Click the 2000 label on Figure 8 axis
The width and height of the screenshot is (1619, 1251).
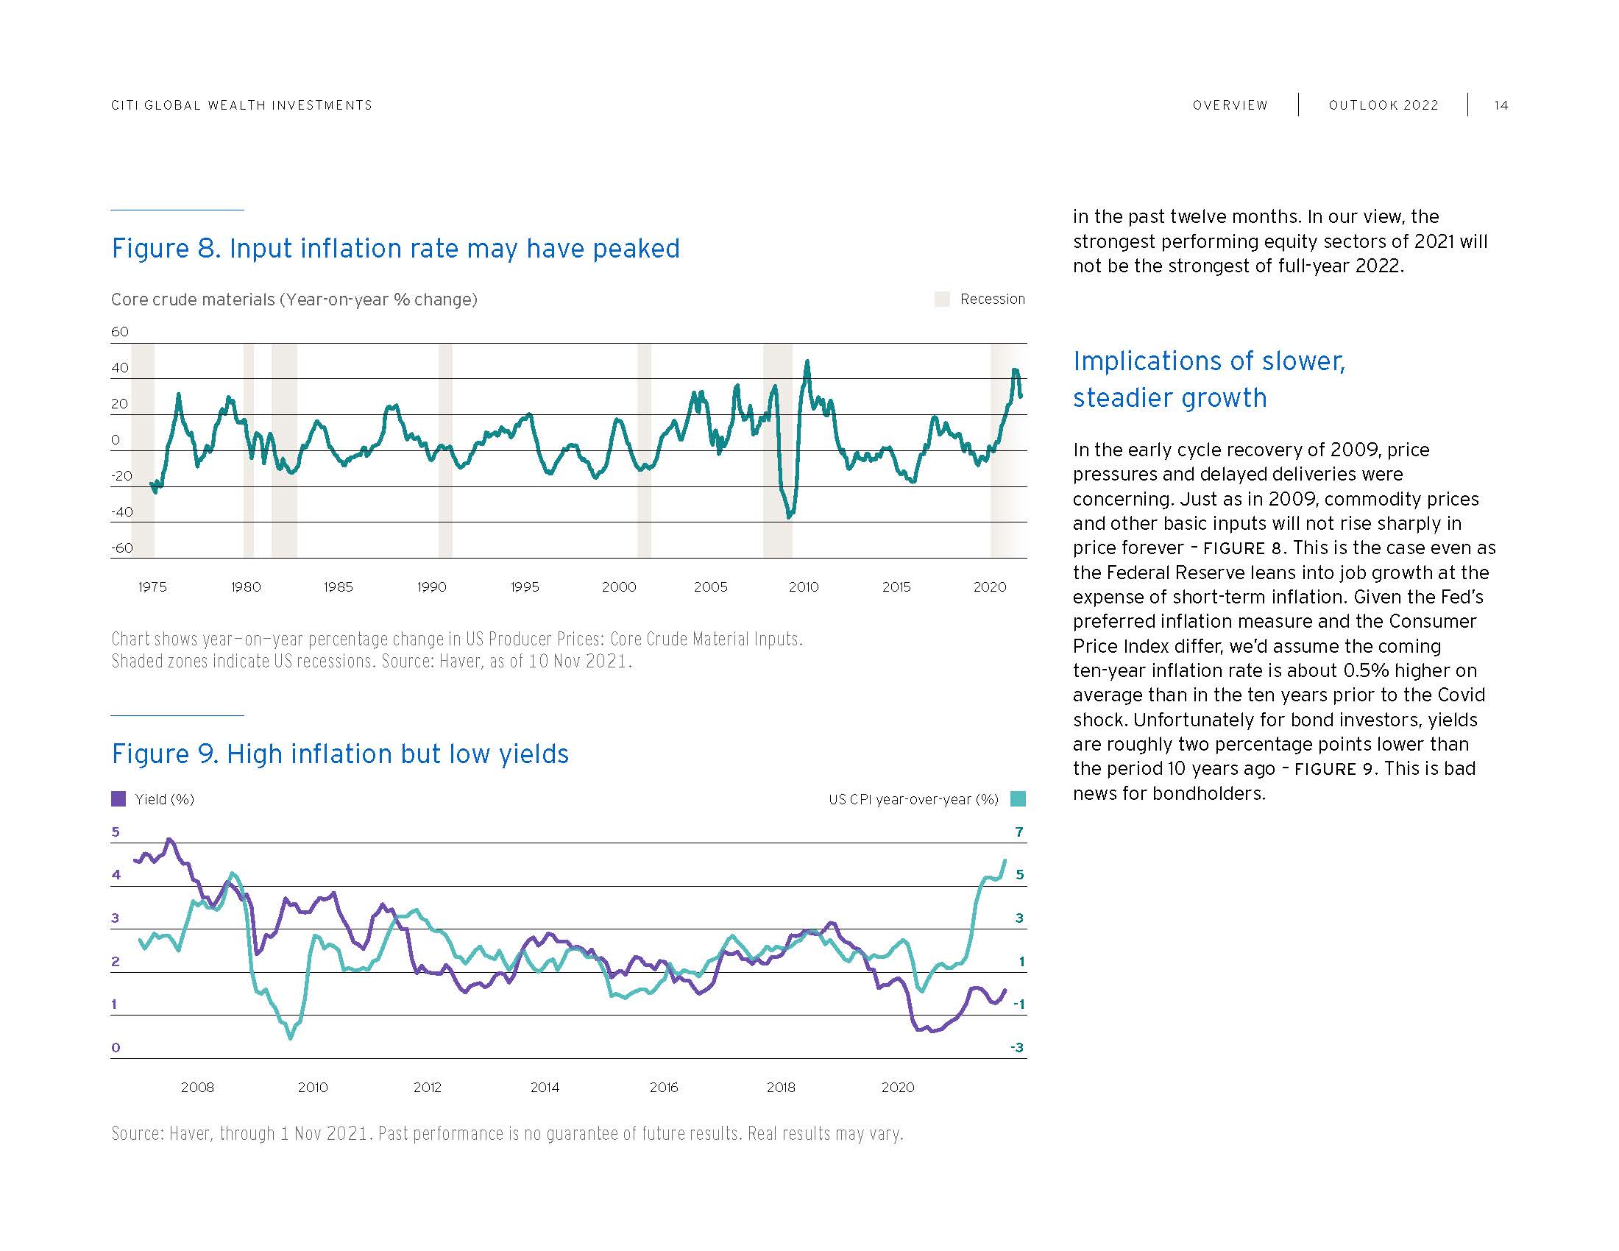pyautogui.click(x=619, y=587)
